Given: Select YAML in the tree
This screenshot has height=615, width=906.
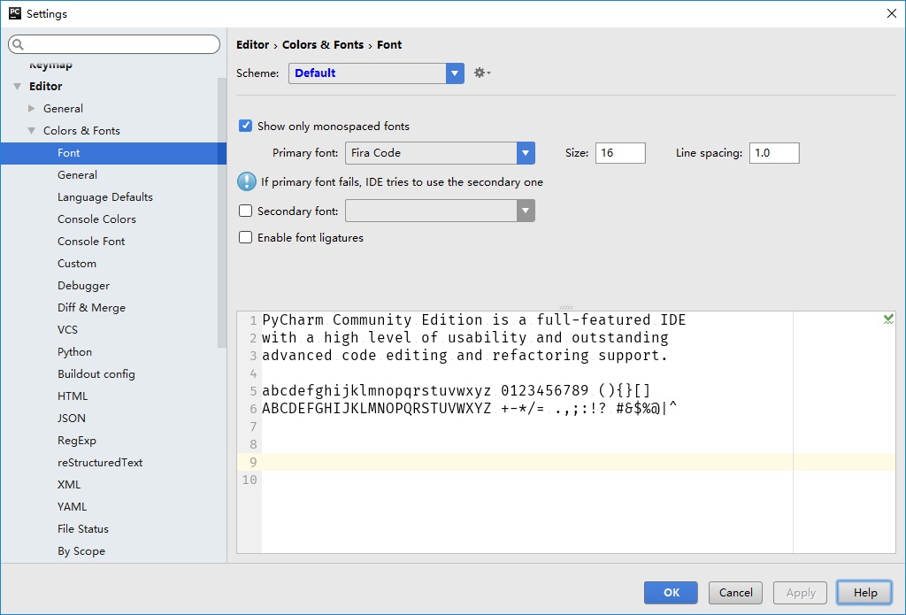Looking at the screenshot, I should tap(72, 506).
